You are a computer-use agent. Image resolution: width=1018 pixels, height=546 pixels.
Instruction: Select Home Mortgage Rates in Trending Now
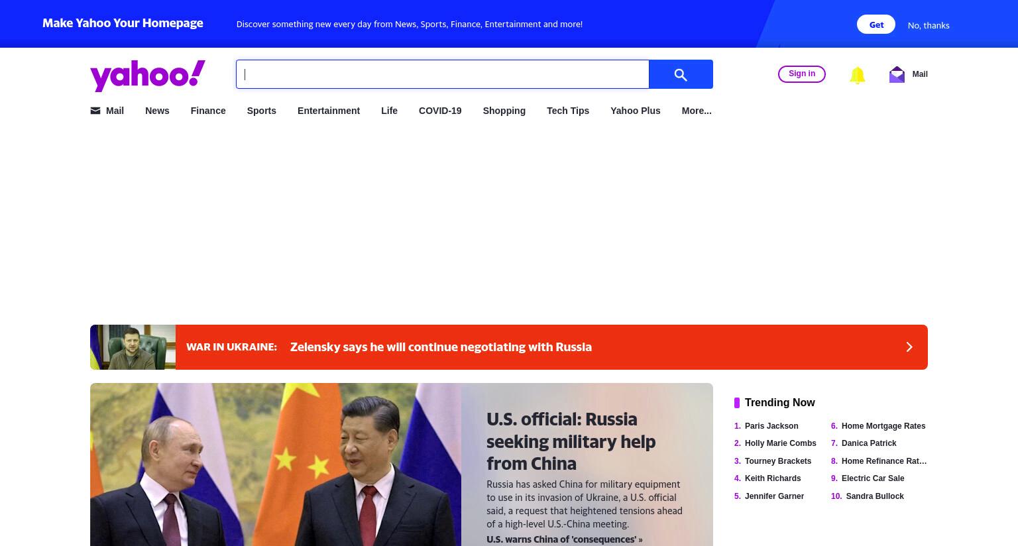pyautogui.click(x=883, y=426)
